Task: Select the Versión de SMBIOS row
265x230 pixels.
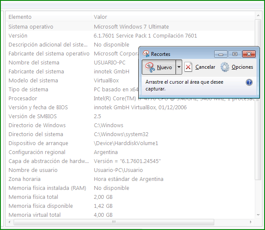Action: tap(130, 116)
